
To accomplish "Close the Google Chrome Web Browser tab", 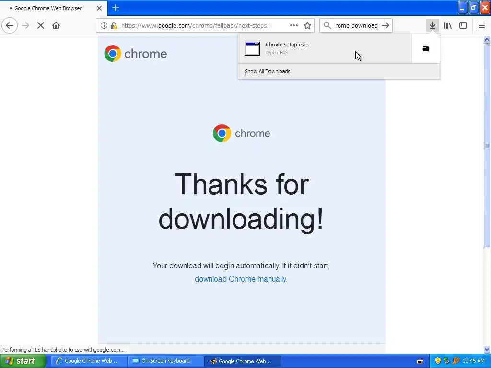I will [x=99, y=8].
